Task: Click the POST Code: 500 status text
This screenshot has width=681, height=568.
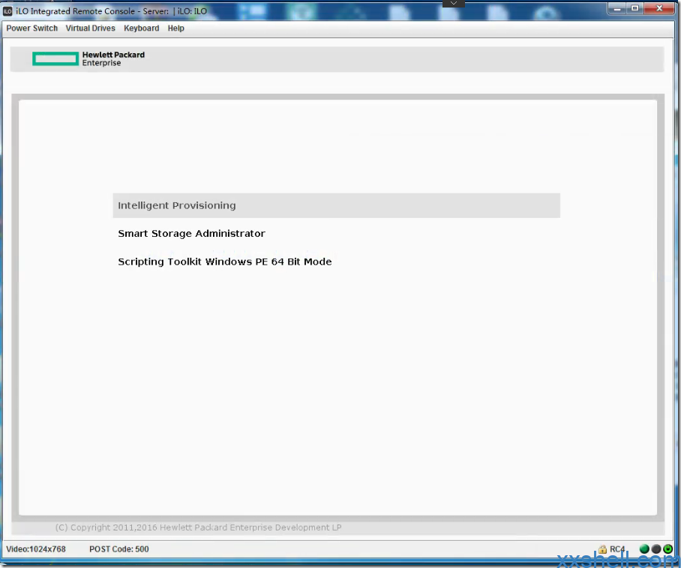Action: tap(119, 549)
